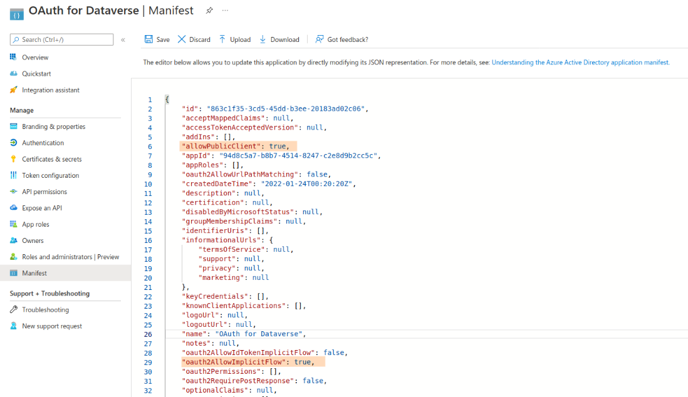This screenshot has width=688, height=397.
Task: Click the App roles icon
Action: [x=14, y=224]
